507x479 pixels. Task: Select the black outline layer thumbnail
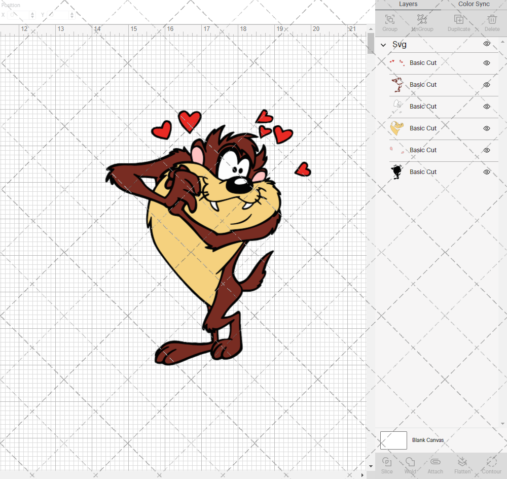pyautogui.click(x=397, y=172)
